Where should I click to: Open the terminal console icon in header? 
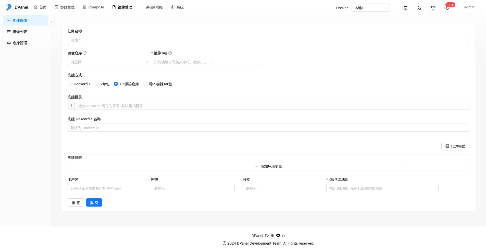(x=405, y=8)
